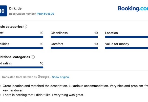The height and width of the screenshot is (102, 148).
Task: Click the Booking.com logo
Action: (133, 9)
